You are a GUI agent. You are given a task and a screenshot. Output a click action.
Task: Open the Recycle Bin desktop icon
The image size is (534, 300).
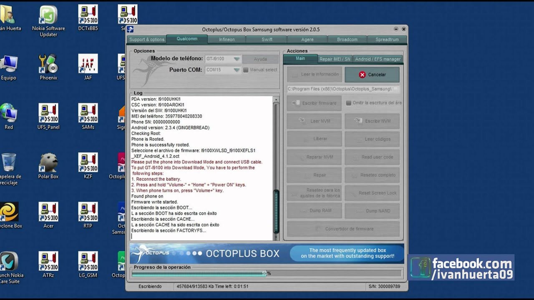coord(9,169)
